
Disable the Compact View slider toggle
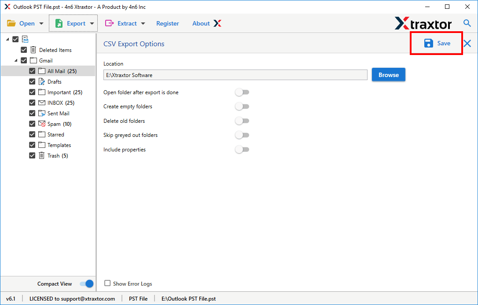tap(86, 284)
